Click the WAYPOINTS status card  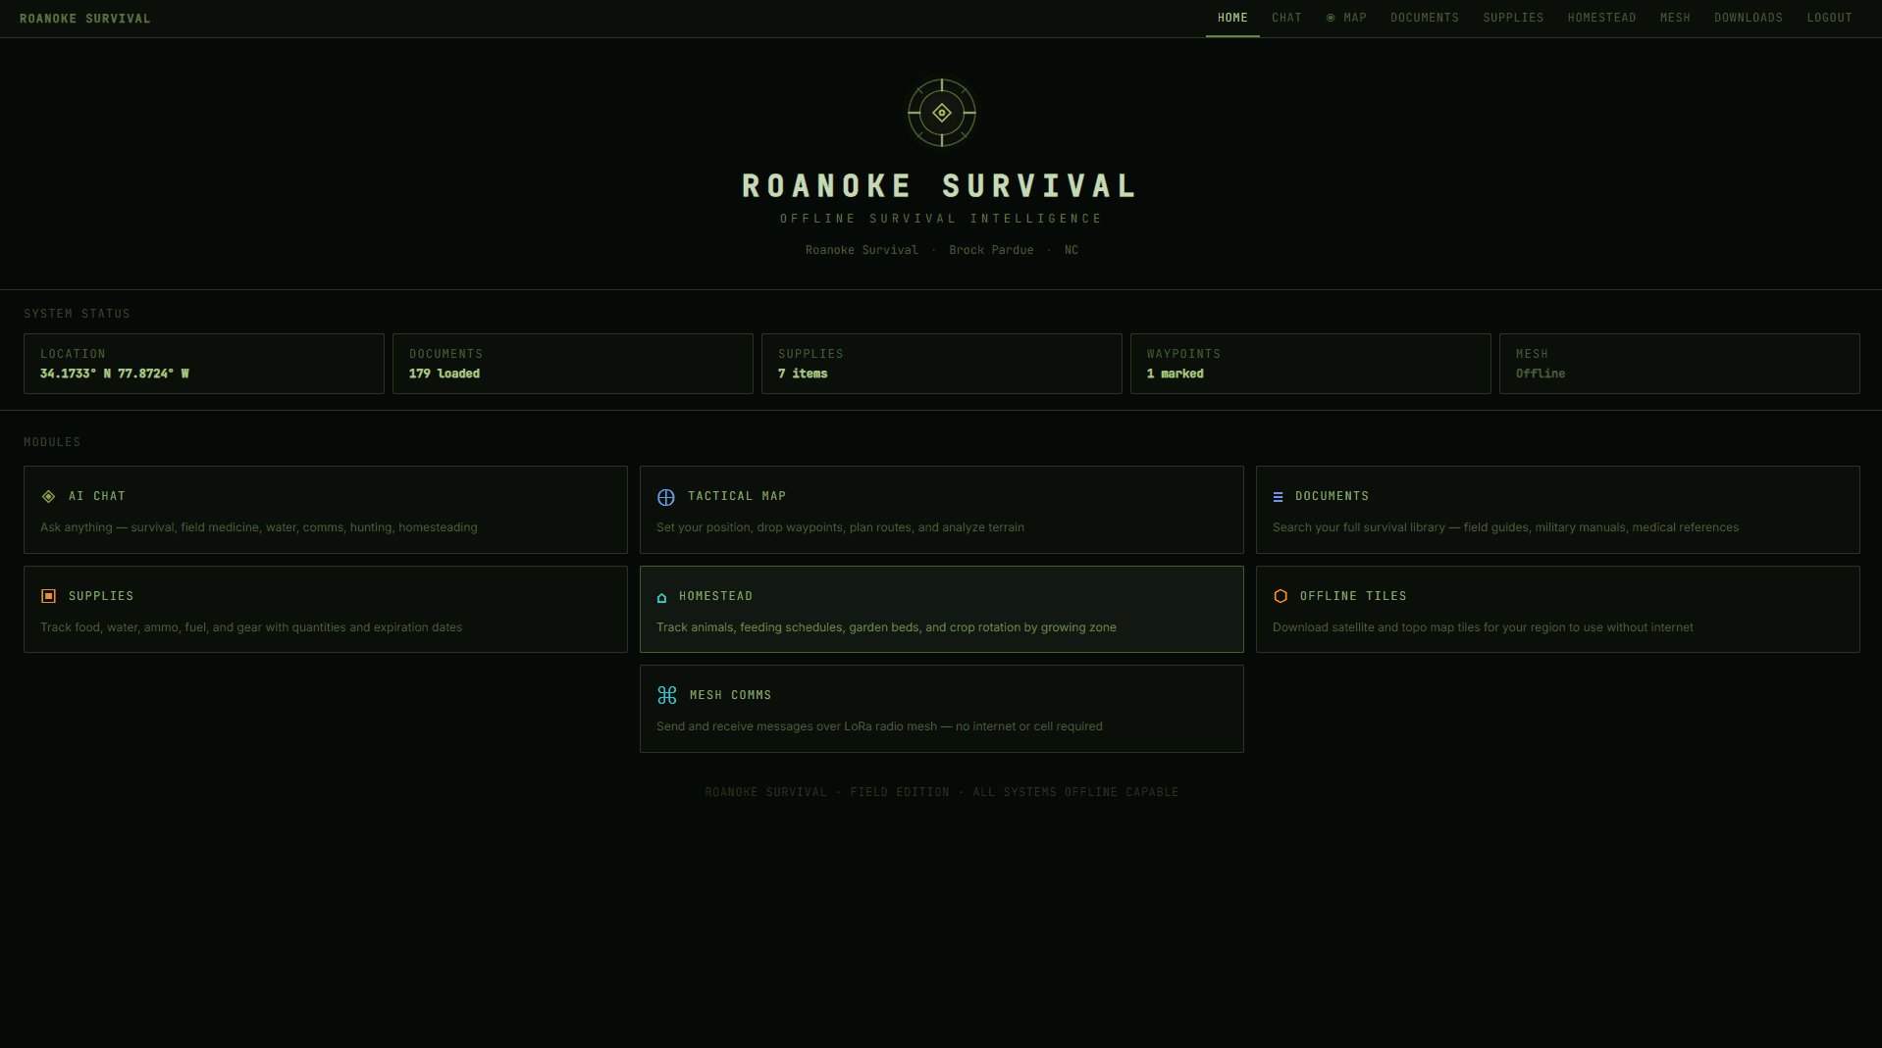coord(1311,363)
